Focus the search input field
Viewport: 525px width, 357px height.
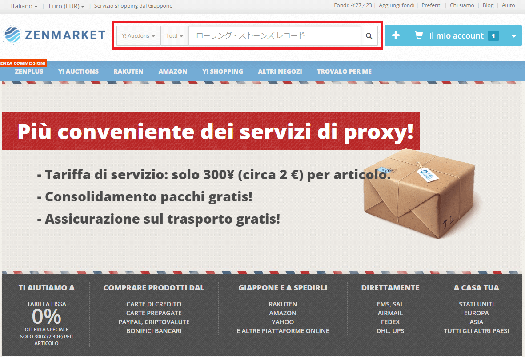pyautogui.click(x=275, y=36)
